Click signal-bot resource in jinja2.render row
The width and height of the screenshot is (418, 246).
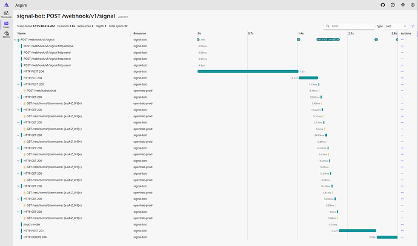pyautogui.click(x=140, y=224)
